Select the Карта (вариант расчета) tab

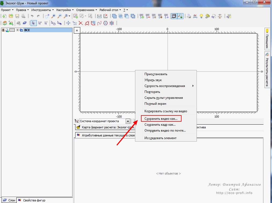coord(106,127)
